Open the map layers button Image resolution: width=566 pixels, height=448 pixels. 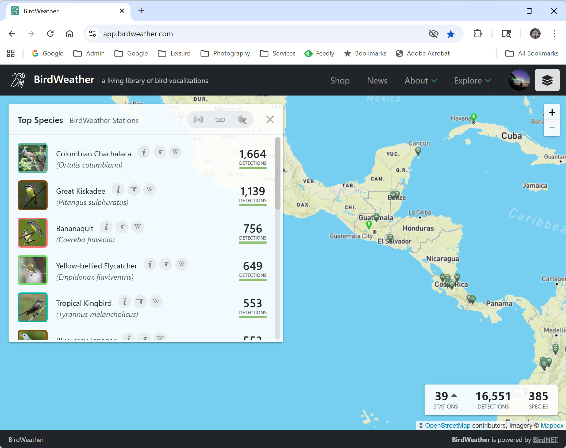click(x=547, y=80)
